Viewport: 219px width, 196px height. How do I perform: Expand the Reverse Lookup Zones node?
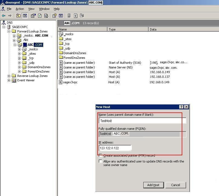[9, 76]
